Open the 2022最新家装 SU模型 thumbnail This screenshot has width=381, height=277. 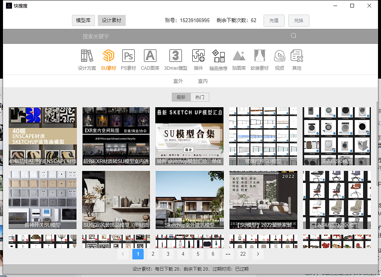(x=263, y=200)
